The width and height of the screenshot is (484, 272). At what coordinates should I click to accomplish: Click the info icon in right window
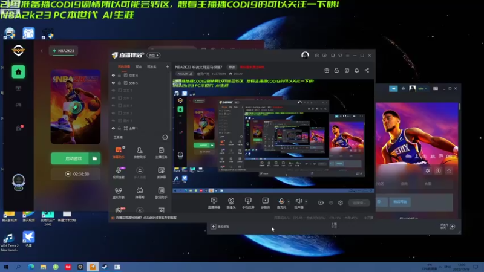[x=438, y=170]
